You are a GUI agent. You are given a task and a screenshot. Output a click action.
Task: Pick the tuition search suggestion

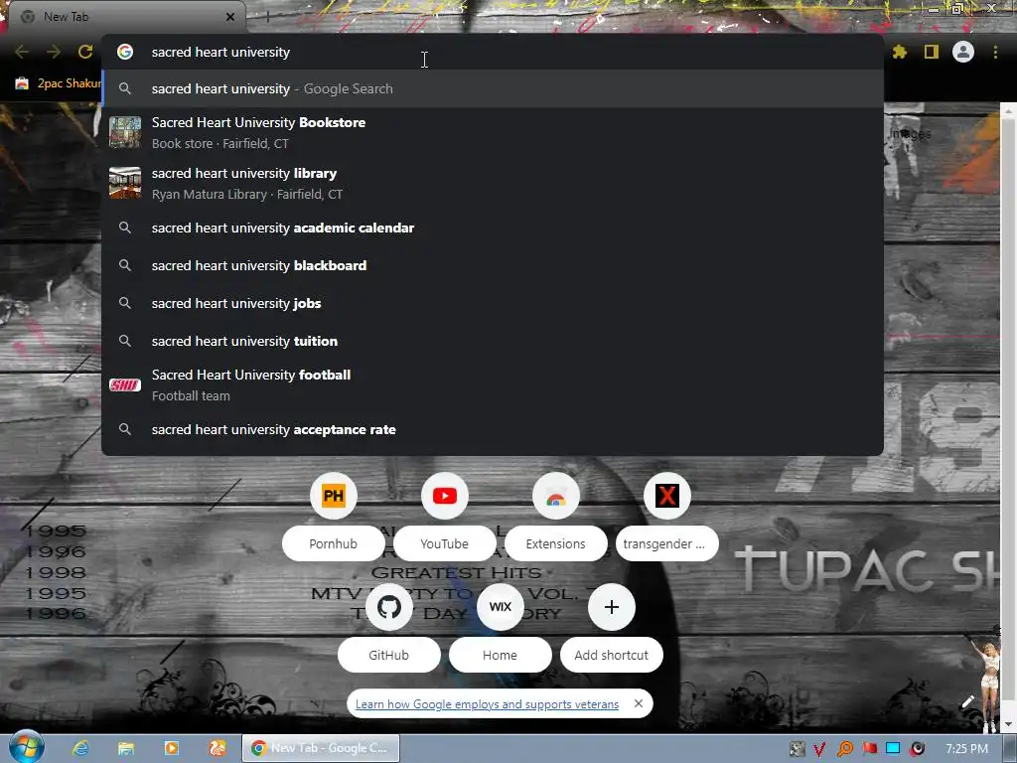coord(493,341)
